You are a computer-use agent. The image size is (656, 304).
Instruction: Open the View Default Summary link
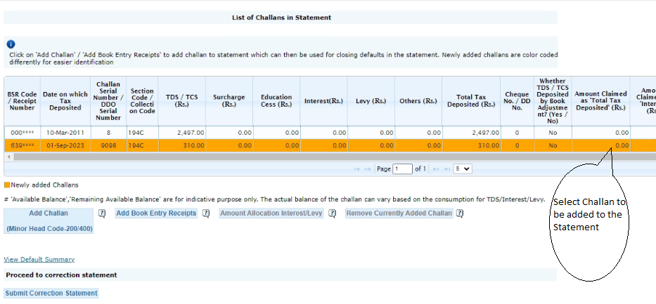click(x=39, y=260)
